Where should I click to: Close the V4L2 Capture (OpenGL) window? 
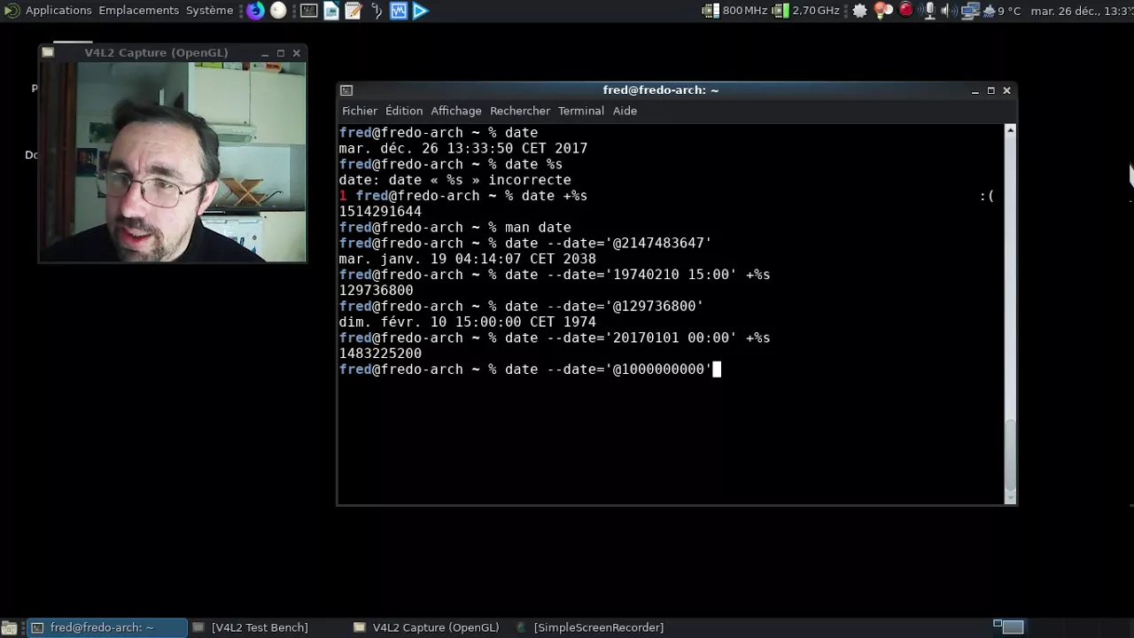pos(297,53)
